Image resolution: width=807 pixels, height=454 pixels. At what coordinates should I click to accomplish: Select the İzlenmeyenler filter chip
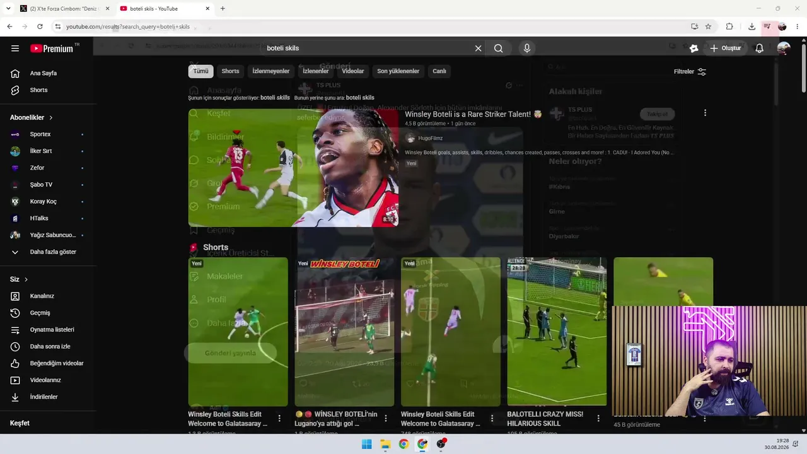(271, 71)
